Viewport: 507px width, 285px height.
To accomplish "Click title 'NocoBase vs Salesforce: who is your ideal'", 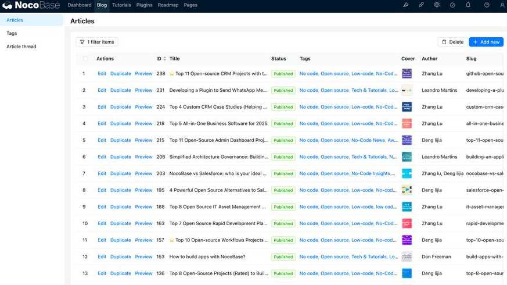I will click(218, 173).
